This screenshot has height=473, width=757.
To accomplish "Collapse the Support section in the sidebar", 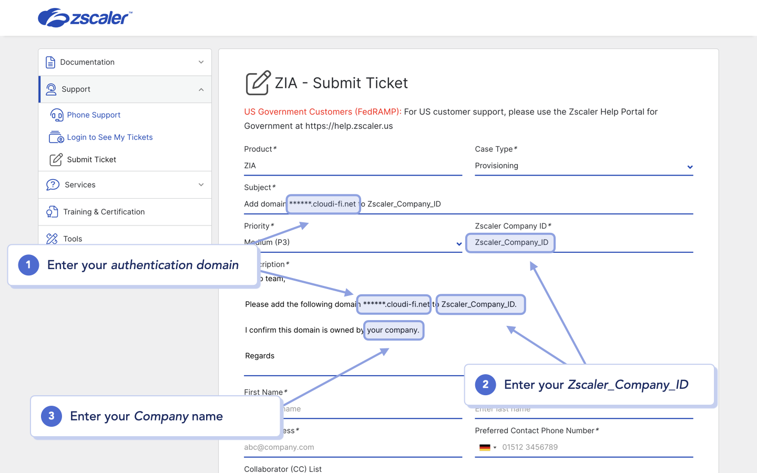I will click(x=200, y=89).
